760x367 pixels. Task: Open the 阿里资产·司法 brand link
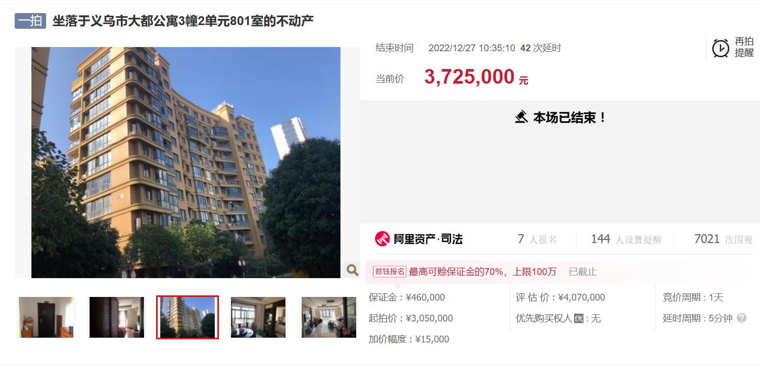tap(419, 239)
